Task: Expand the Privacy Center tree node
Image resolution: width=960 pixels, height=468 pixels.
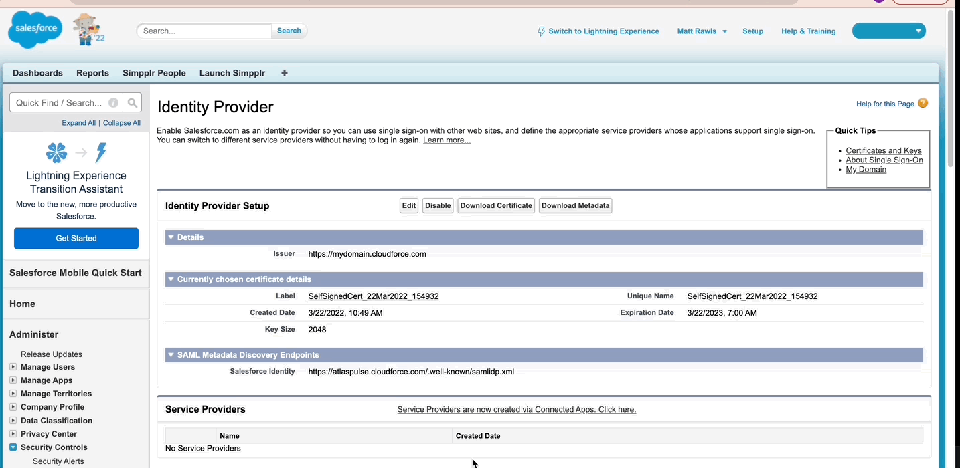Action: pyautogui.click(x=13, y=434)
